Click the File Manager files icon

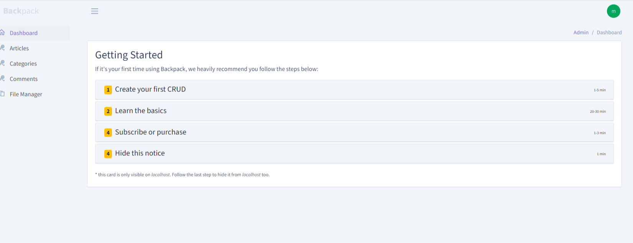pos(2,94)
